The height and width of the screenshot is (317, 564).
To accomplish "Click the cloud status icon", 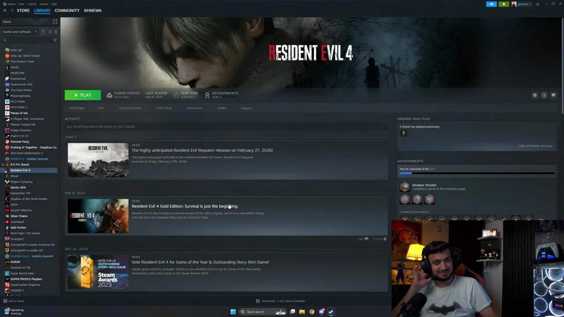I will point(109,95).
